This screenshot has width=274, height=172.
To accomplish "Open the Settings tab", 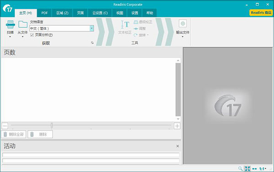I will 135,13.
